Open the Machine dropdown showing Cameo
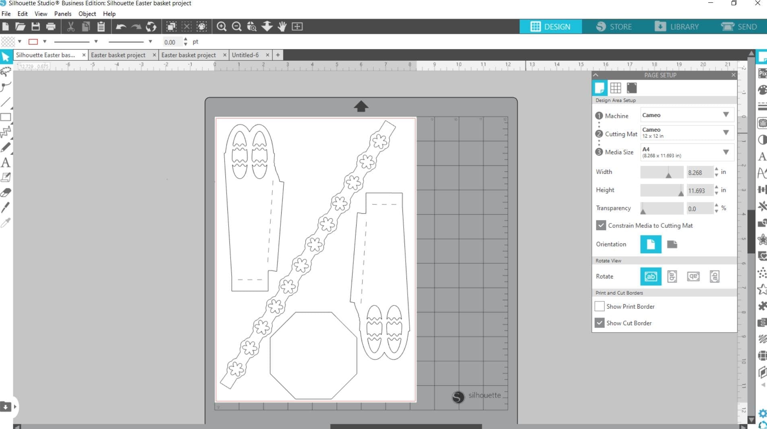 [687, 115]
